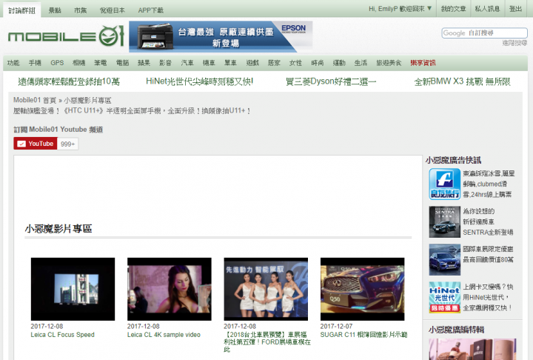Play the 2018台北車展 FORD video thumbnail
The width and height of the screenshot is (533, 360).
click(x=266, y=289)
